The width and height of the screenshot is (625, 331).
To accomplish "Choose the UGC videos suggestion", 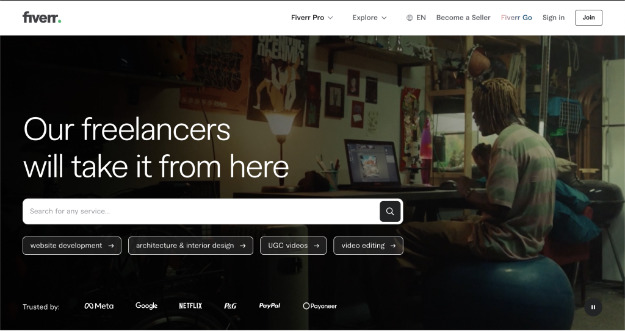I will click(x=294, y=246).
